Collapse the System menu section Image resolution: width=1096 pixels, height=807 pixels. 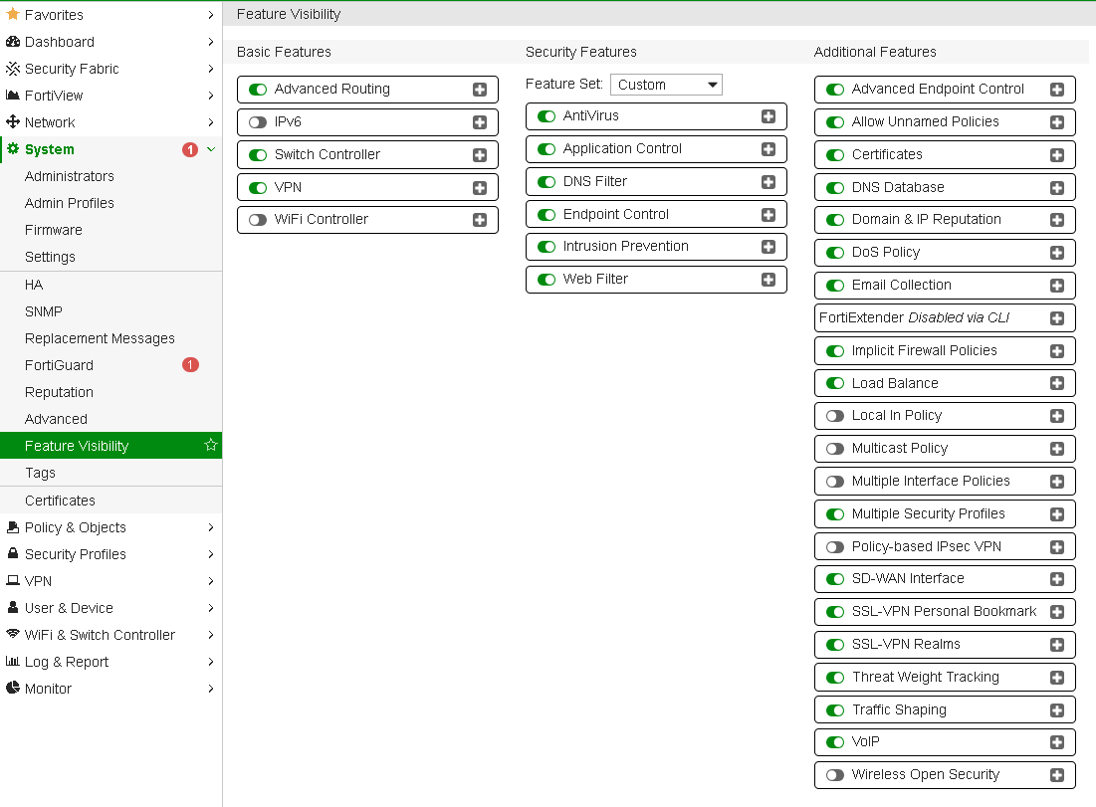[210, 149]
